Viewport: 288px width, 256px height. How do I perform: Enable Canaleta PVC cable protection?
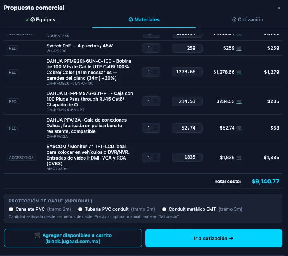tap(11, 209)
